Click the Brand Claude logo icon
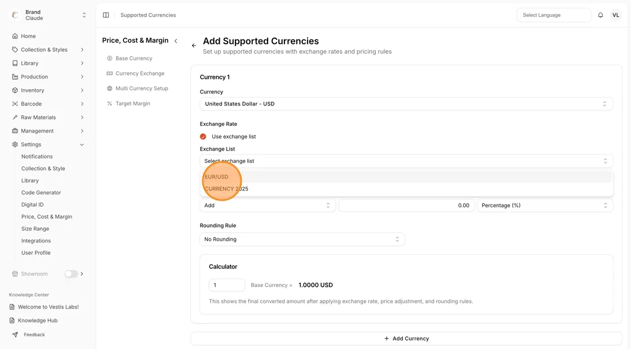This screenshot has height=349, width=631. coord(15,15)
